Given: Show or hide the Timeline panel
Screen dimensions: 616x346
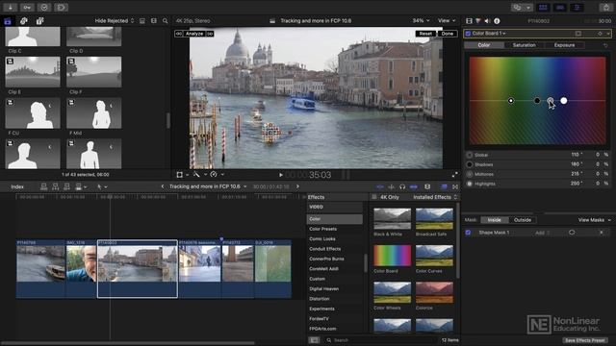Looking at the screenshot, I should pos(560,8).
